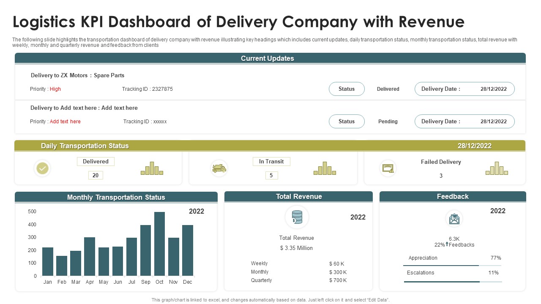
Task: Click the $ 3.35 Million total revenue value
Action: pyautogui.click(x=296, y=248)
